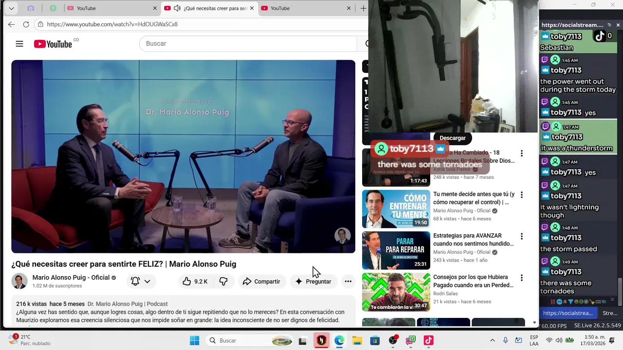Click the TikTok icon in chat panel
This screenshot has height=350, width=623.
point(600,36)
